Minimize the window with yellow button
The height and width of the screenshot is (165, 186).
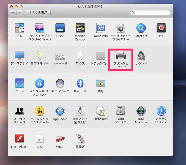pyautogui.click(x=16, y=7)
